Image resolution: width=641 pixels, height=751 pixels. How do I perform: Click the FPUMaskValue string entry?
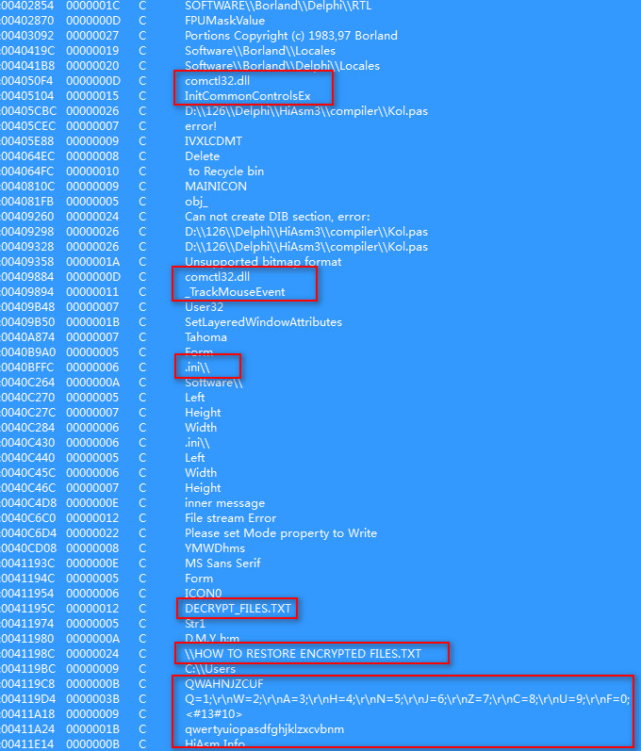224,21
